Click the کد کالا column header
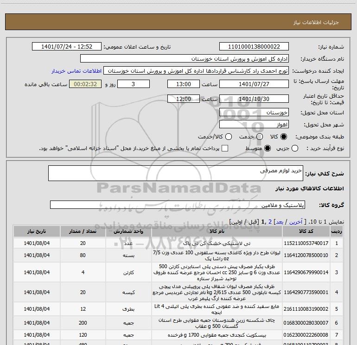 [x=306, y=231]
